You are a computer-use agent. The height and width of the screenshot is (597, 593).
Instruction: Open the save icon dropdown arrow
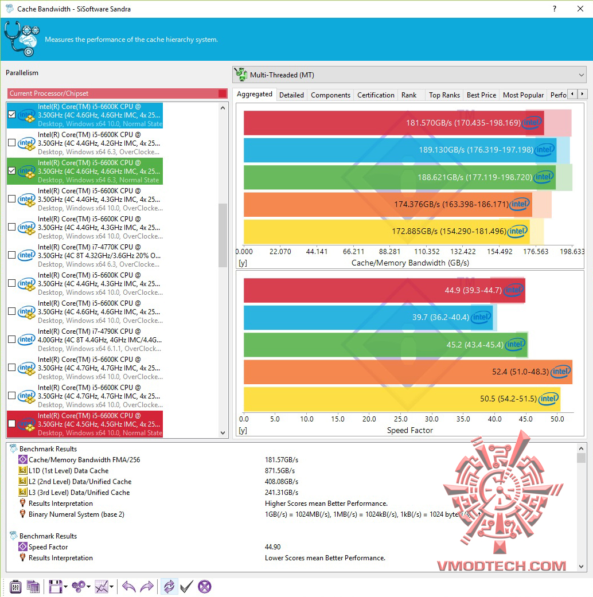coord(65,587)
